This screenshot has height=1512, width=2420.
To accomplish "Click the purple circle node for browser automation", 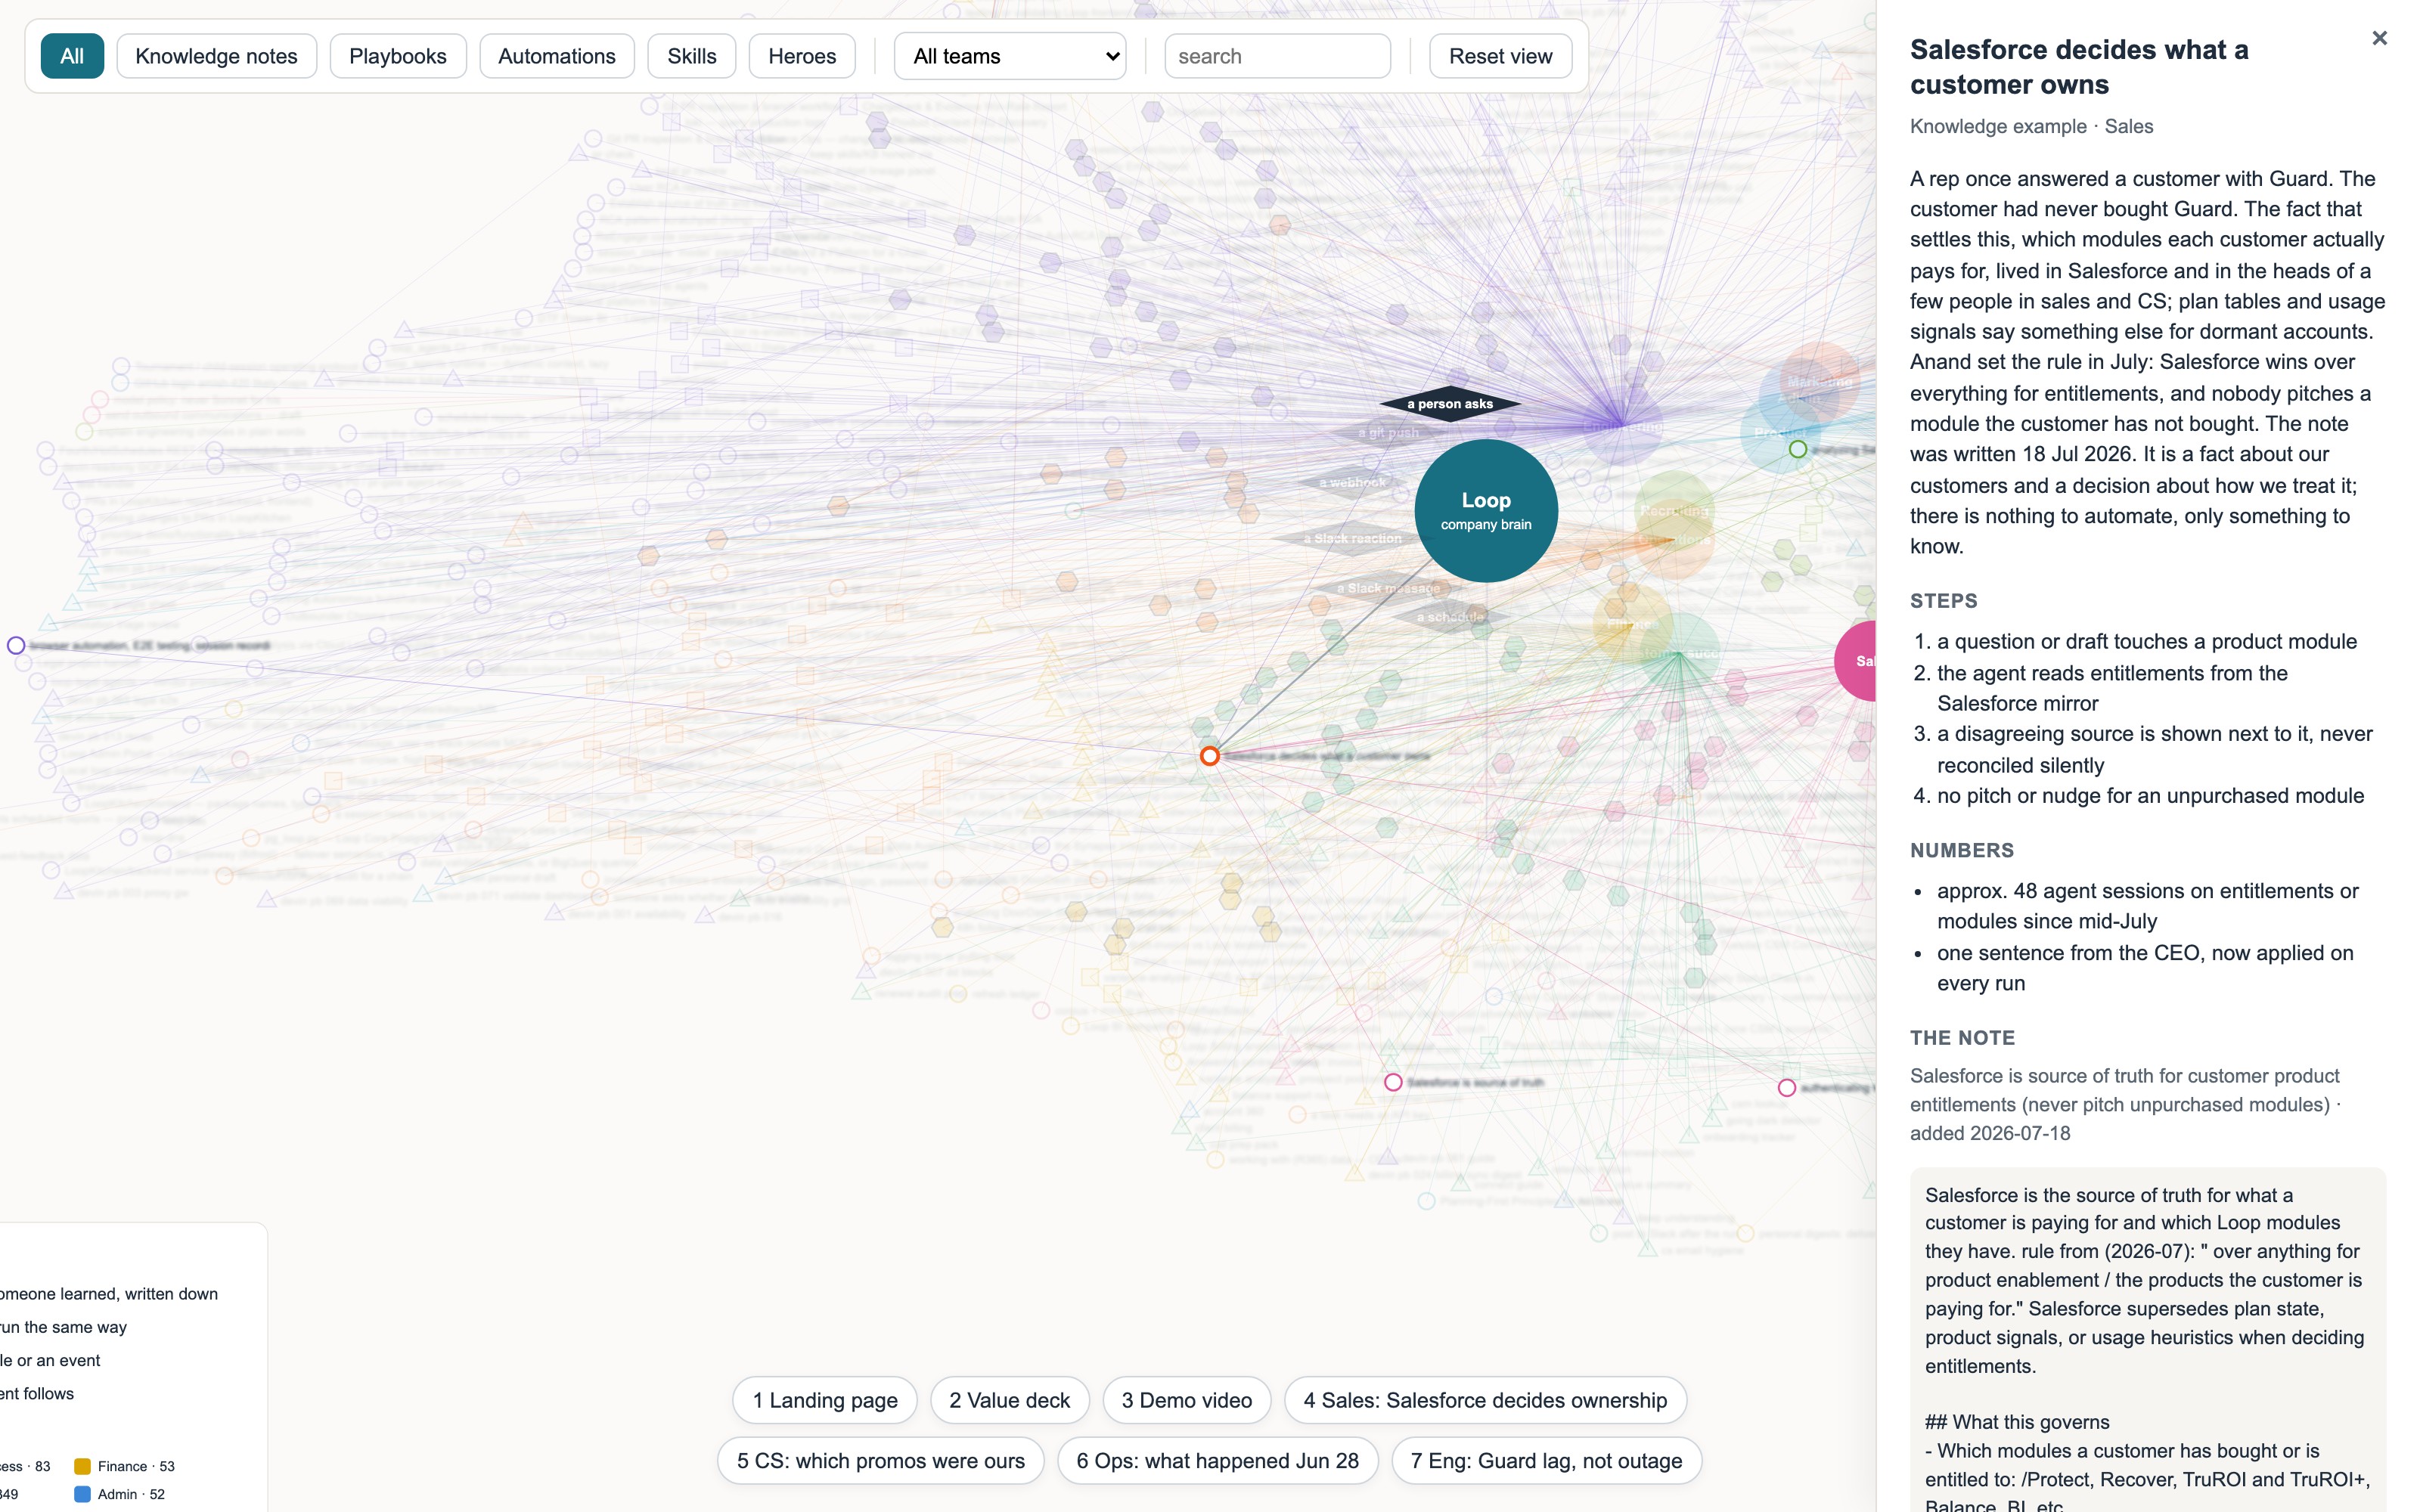I will (x=16, y=646).
